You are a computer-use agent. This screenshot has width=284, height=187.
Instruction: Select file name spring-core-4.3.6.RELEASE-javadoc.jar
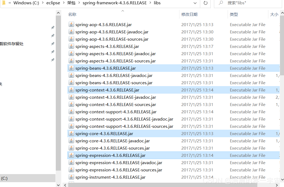pos(113,141)
